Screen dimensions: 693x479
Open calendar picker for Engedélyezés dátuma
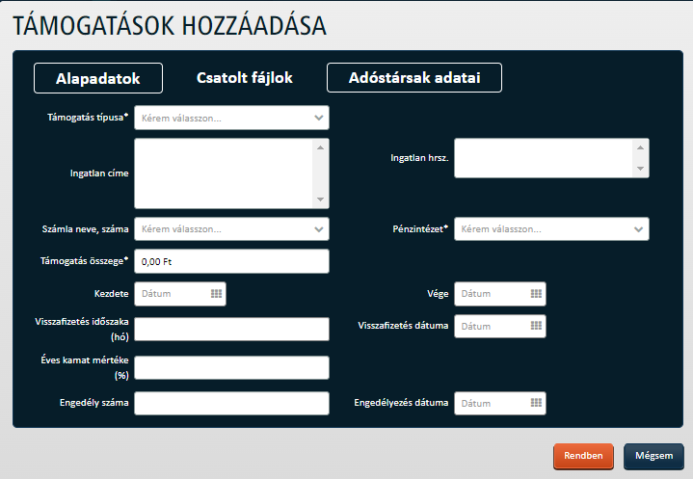[x=536, y=403]
